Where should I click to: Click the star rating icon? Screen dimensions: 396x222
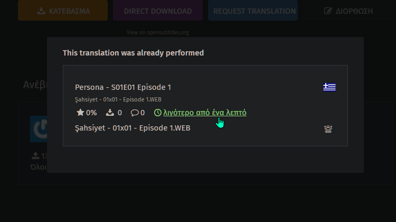pyautogui.click(x=80, y=112)
